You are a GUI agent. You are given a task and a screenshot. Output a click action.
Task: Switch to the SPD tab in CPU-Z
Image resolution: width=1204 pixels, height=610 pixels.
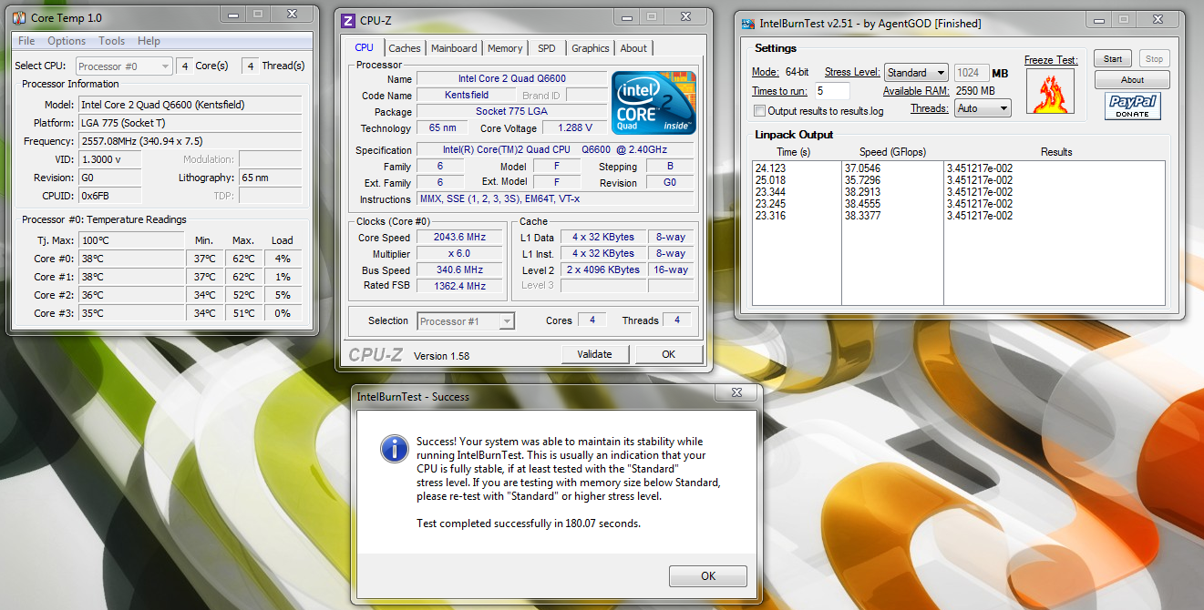click(546, 48)
